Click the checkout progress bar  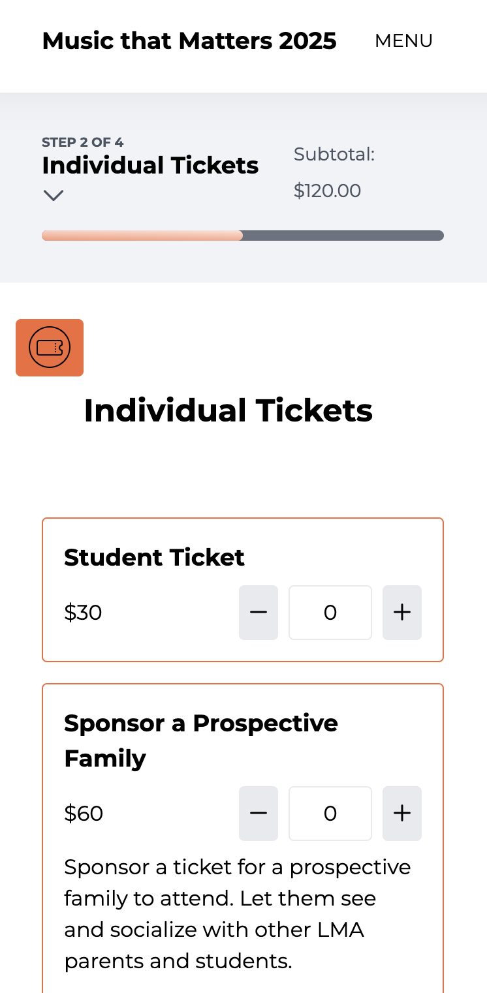[x=242, y=235]
